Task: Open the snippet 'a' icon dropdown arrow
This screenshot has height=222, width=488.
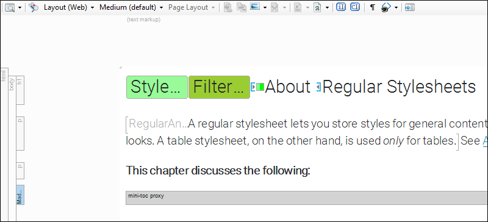Action: click(327, 8)
